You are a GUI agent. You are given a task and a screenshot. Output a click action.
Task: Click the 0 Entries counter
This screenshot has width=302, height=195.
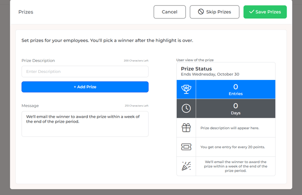tap(235, 89)
